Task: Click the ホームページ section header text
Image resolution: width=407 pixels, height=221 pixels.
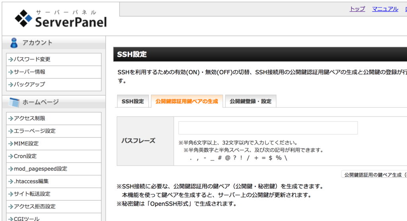Action: pyautogui.click(x=41, y=102)
